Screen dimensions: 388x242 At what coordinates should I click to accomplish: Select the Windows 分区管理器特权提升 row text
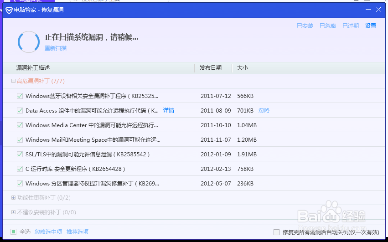click(92, 184)
